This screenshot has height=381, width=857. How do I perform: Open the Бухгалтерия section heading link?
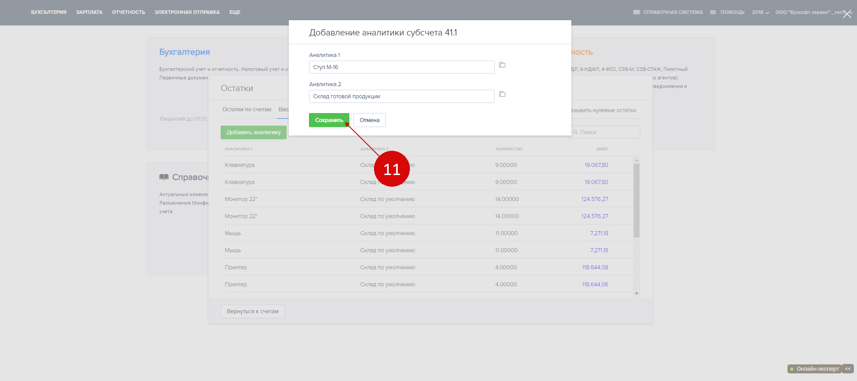click(184, 52)
